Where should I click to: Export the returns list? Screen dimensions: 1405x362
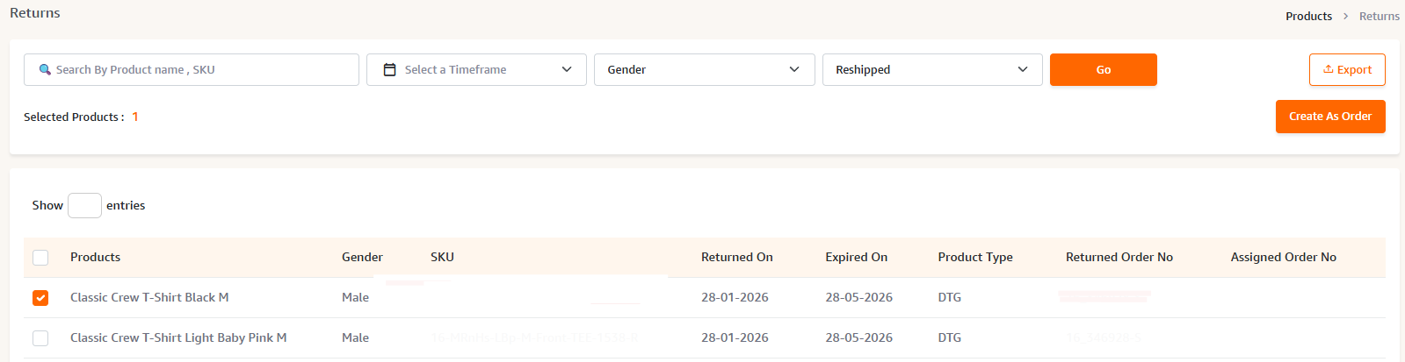pos(1346,70)
